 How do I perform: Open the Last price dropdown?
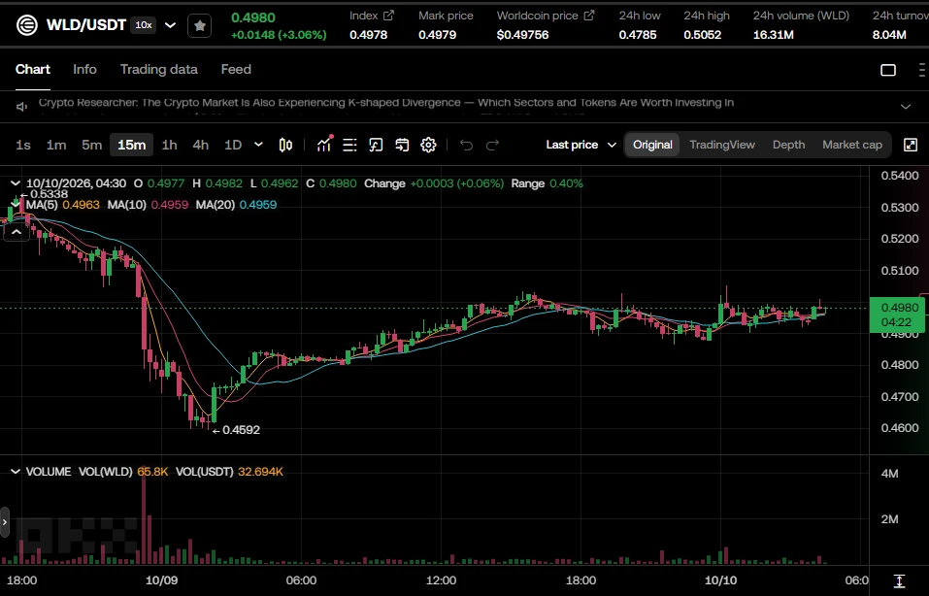581,146
